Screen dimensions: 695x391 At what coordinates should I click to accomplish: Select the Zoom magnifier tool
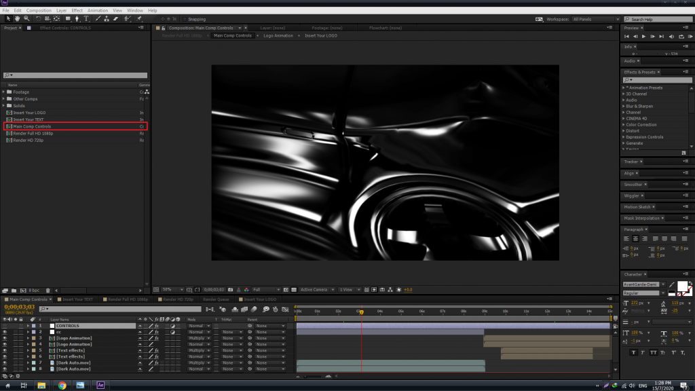pyautogui.click(x=26, y=18)
